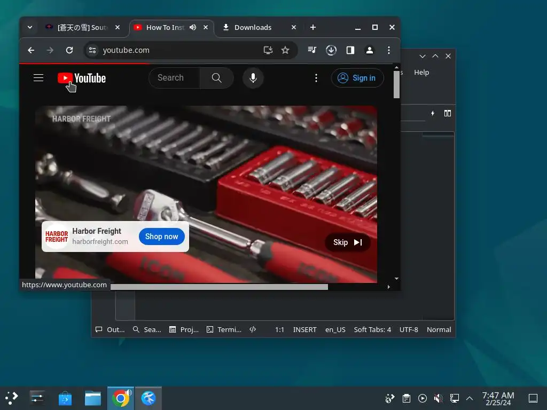Open the harborfreight.com advertiser link
547x410 pixels.
[x=100, y=241]
